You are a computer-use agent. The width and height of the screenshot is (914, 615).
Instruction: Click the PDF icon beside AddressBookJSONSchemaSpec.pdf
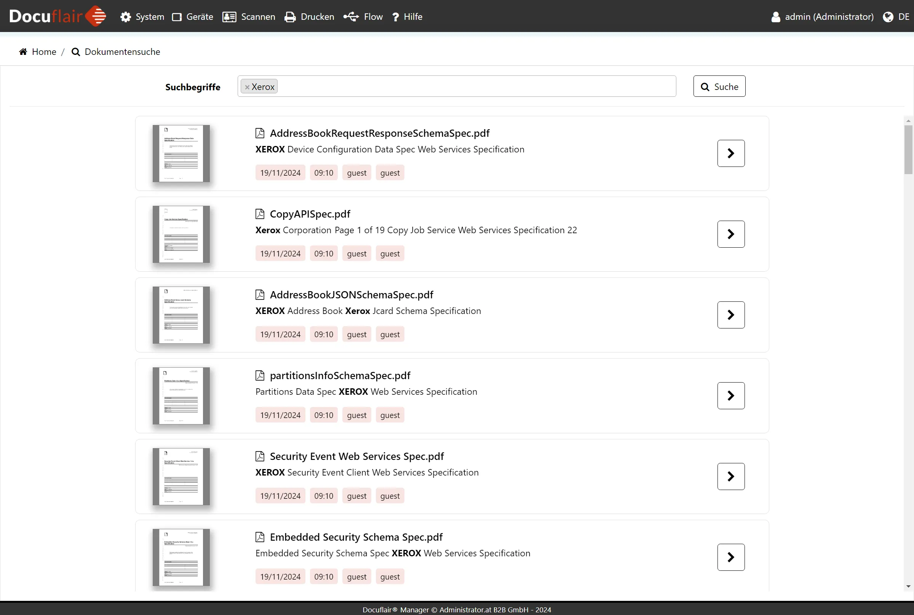pos(260,295)
